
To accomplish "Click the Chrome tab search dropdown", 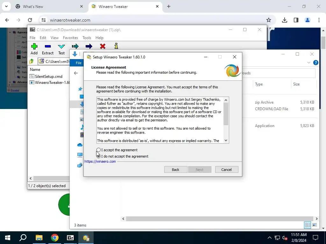I will coord(6,6).
